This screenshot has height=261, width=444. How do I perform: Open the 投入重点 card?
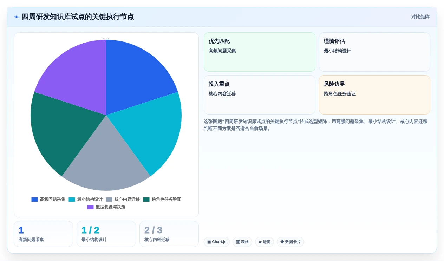tap(260, 95)
